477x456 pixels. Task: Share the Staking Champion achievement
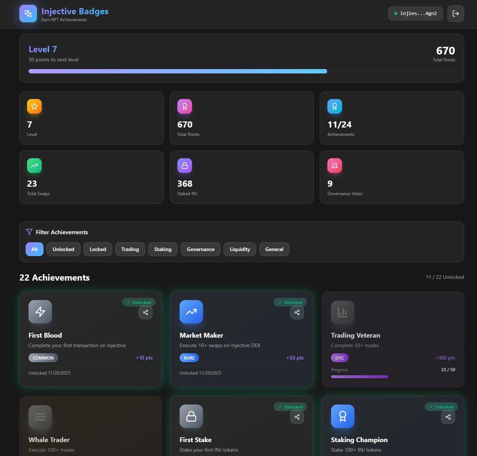(x=448, y=417)
